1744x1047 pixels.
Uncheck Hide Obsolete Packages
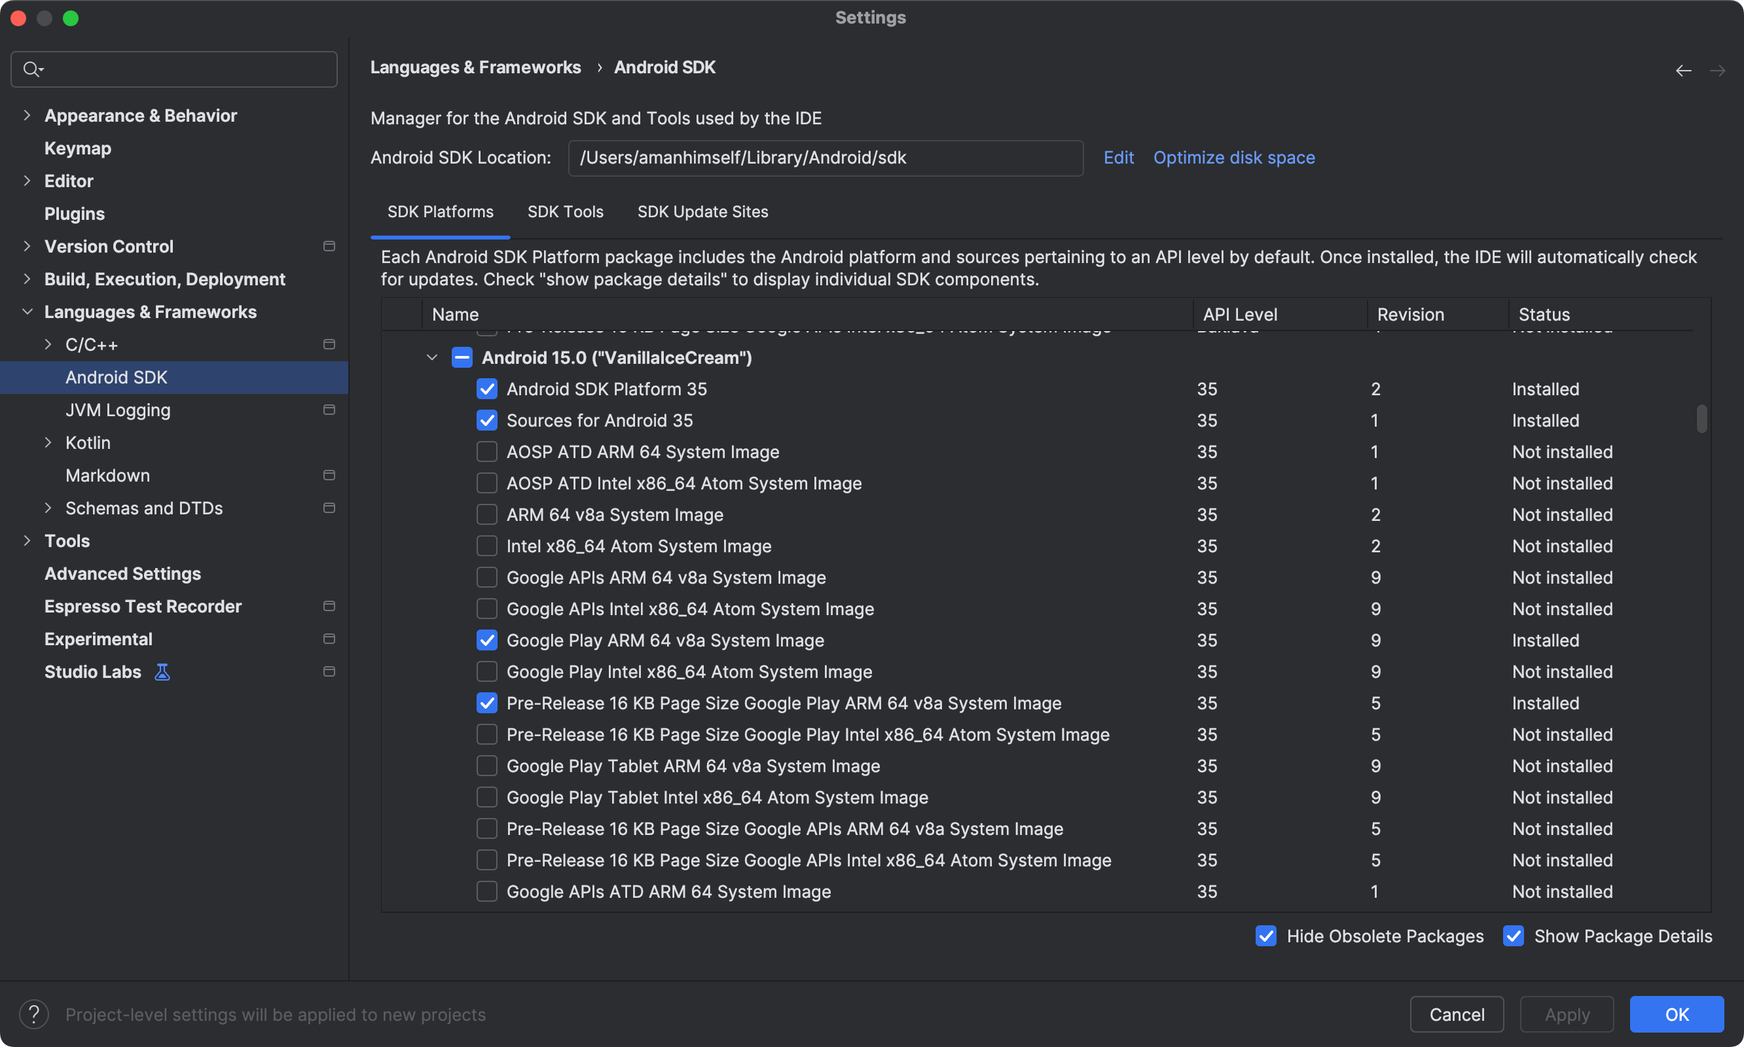1265,936
